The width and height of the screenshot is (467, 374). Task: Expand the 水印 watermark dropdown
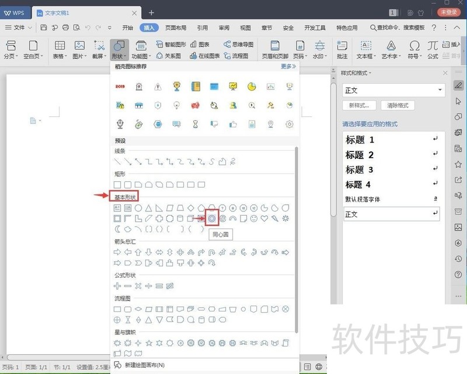click(x=319, y=50)
